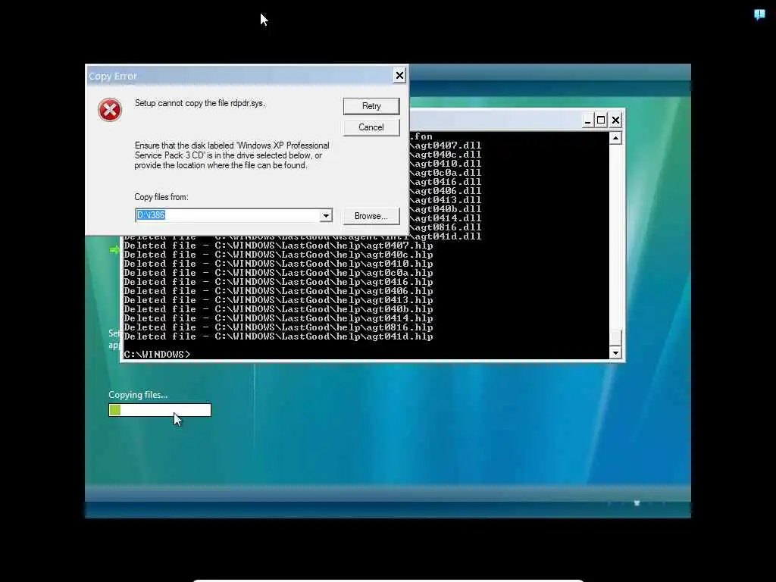Click line 'Deleted file - ...help\agt0816.hlp'

click(x=278, y=327)
